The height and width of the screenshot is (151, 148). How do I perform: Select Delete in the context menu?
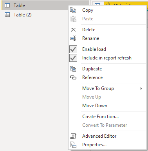[x=108, y=30]
